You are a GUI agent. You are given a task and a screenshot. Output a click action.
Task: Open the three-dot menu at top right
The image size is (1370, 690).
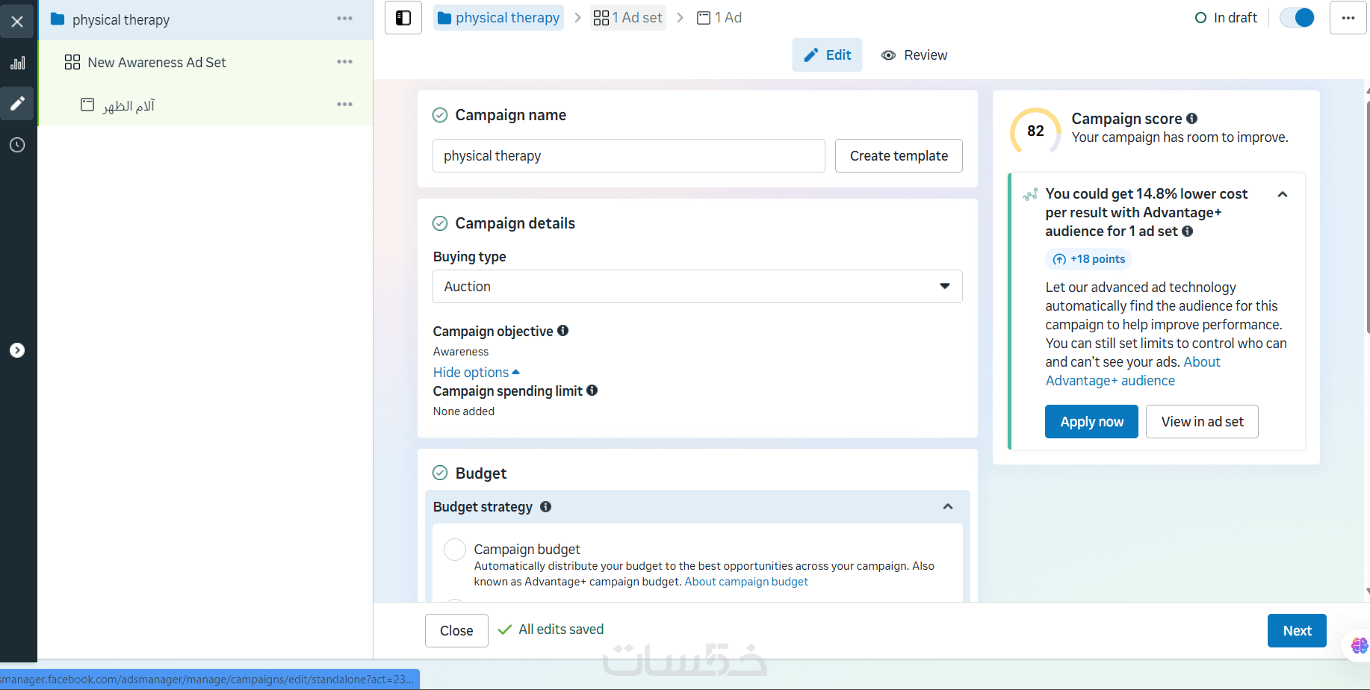[x=1348, y=18]
